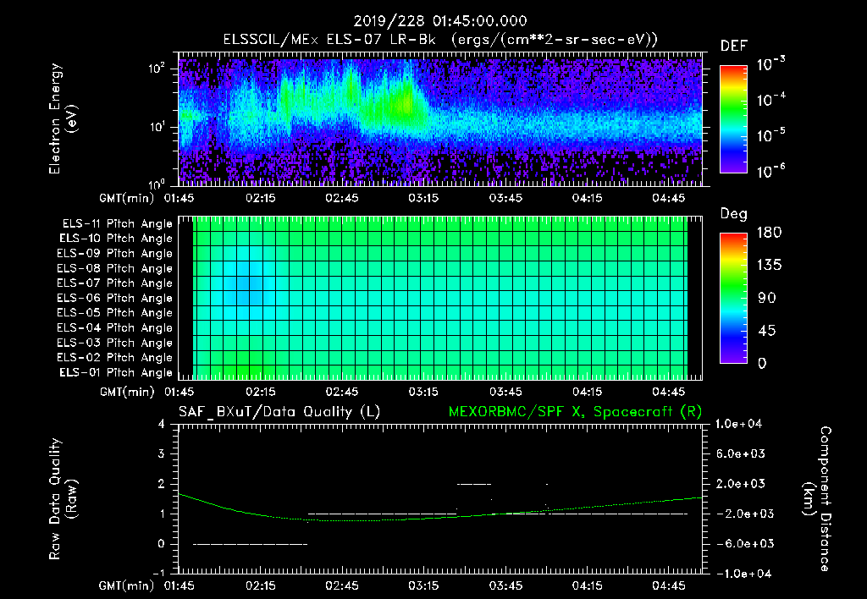
Task: Click the 4 tick on data quality axis
Action: pyautogui.click(x=162, y=424)
